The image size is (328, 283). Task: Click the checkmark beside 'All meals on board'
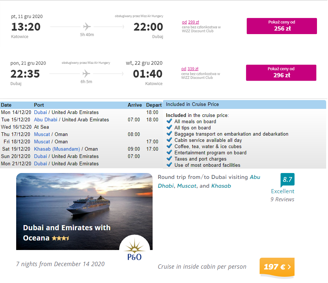[169, 121]
